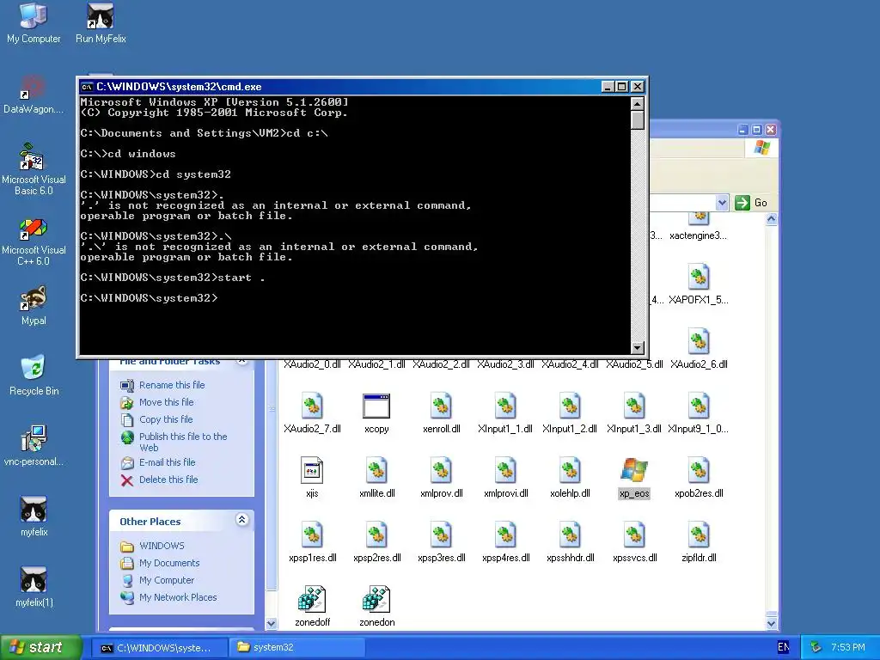Select XAudio2_7.dll file

(x=312, y=413)
